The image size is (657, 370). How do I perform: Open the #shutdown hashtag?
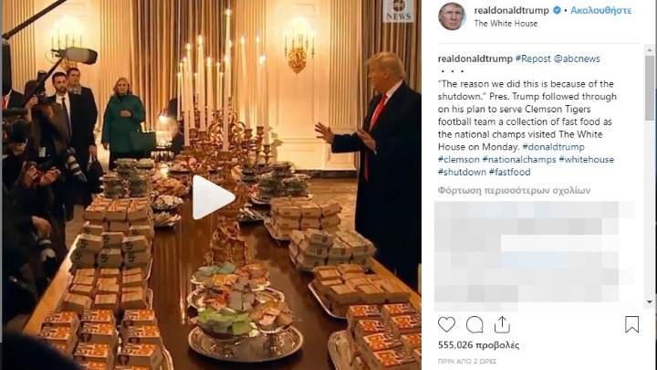click(x=462, y=172)
